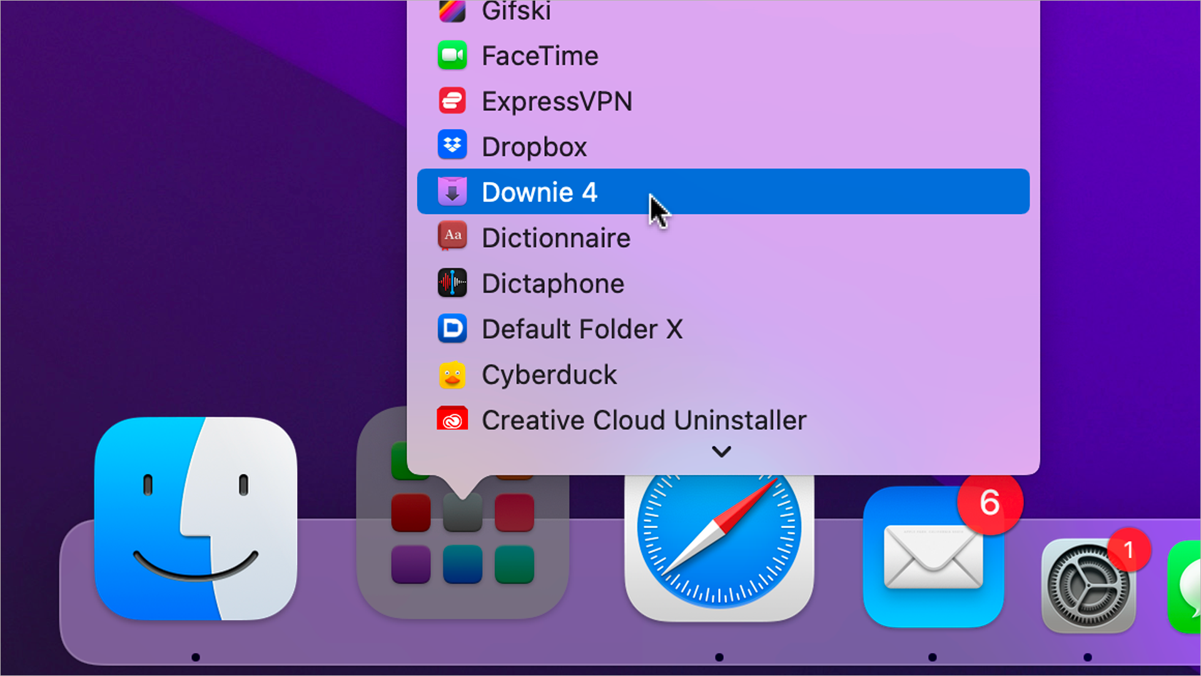Choose Dropbox from the apps list
The height and width of the screenshot is (676, 1201).
[x=723, y=146]
